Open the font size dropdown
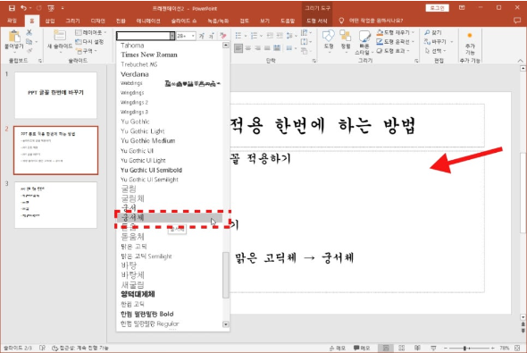Viewport: 527px width, 353px height. point(193,36)
